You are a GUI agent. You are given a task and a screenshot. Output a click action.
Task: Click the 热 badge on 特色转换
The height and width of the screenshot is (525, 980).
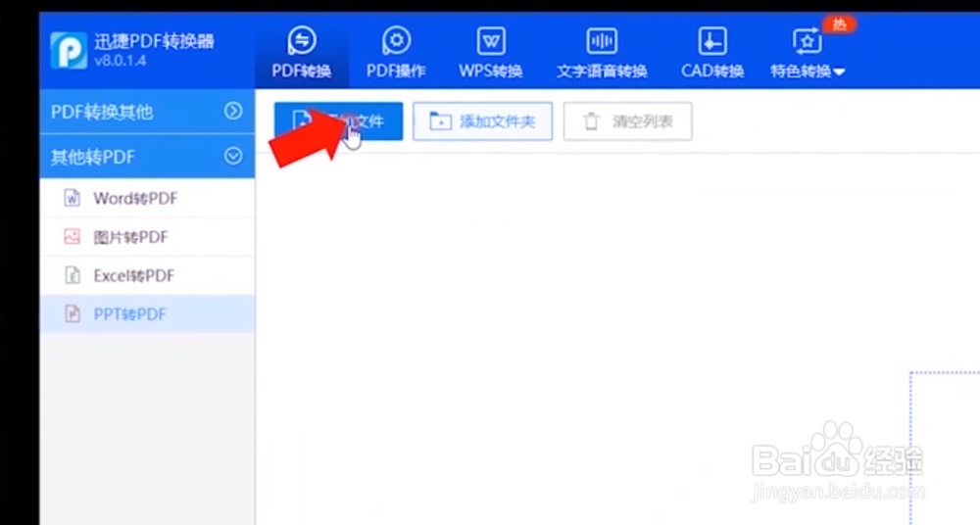pyautogui.click(x=840, y=24)
